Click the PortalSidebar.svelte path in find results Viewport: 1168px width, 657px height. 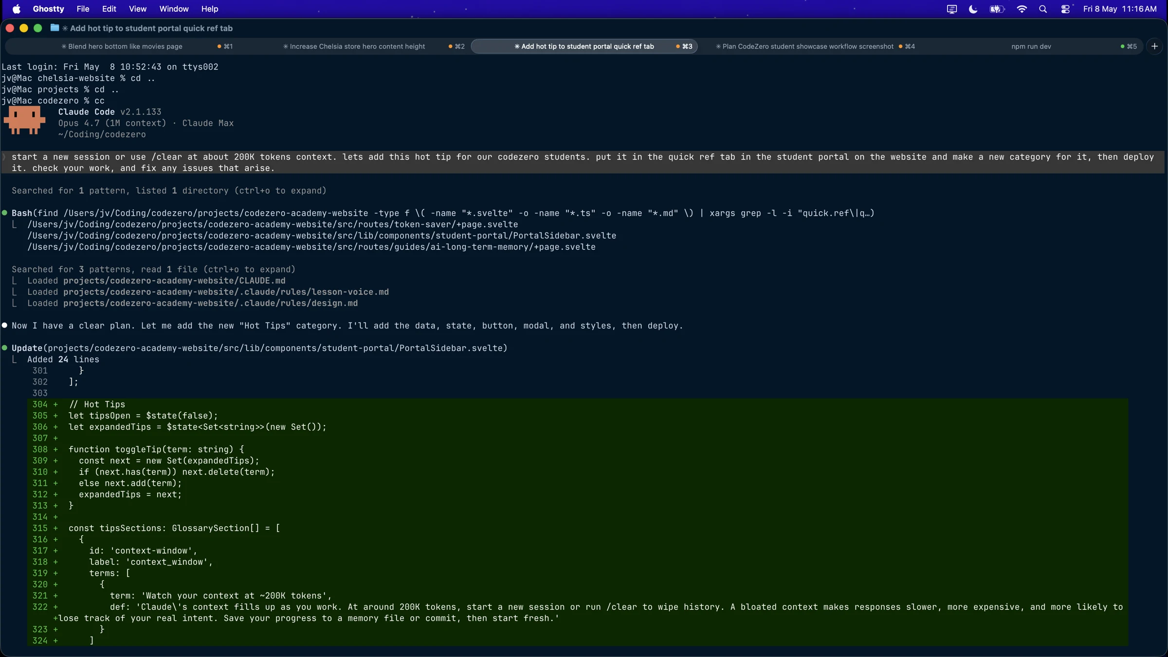(x=322, y=236)
